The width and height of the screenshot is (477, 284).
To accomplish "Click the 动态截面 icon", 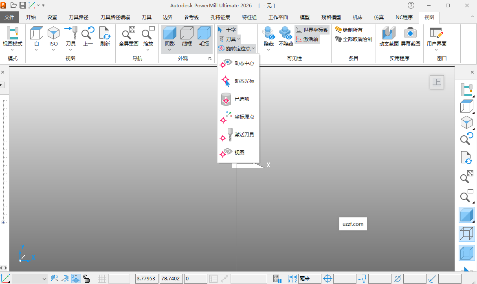I will (389, 33).
